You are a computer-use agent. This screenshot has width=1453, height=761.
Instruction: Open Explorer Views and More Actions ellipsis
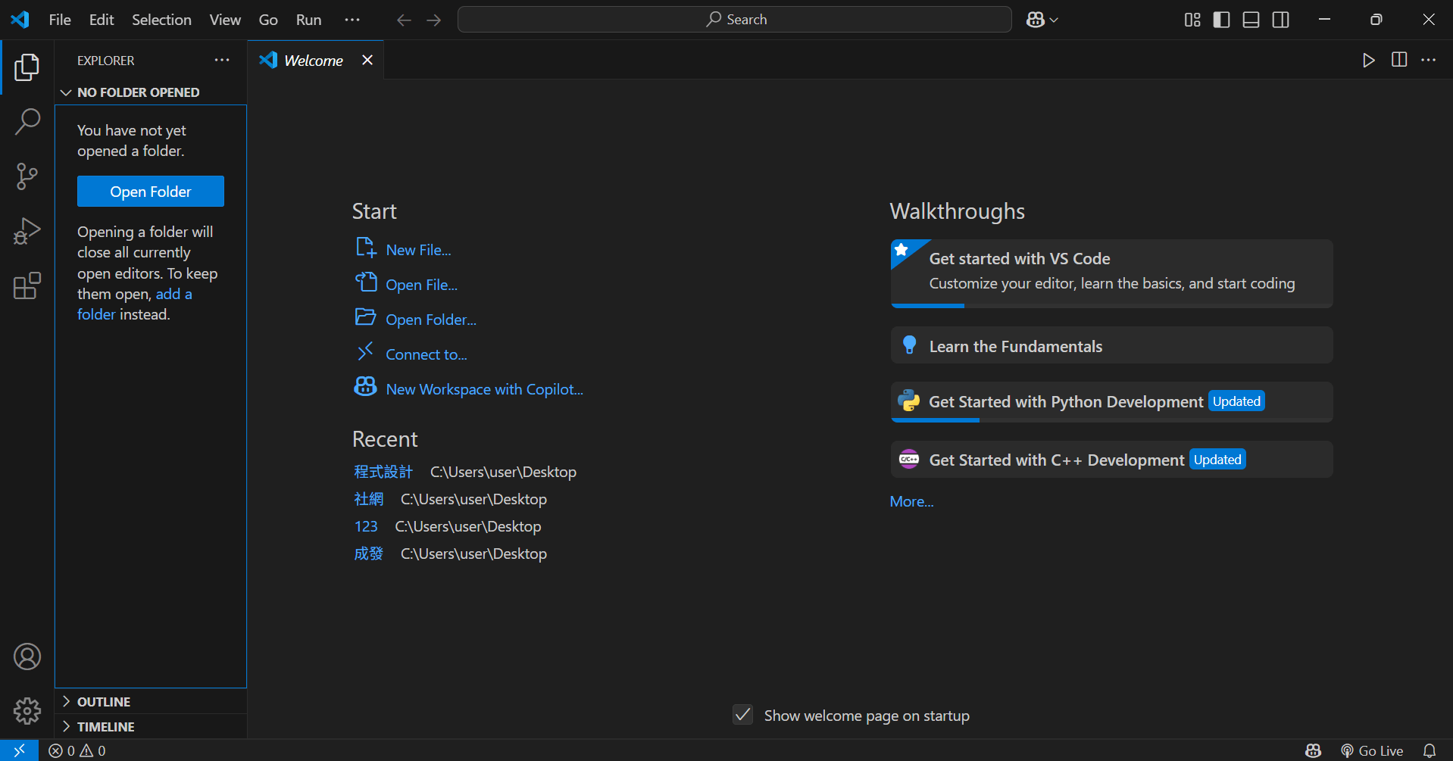click(222, 60)
